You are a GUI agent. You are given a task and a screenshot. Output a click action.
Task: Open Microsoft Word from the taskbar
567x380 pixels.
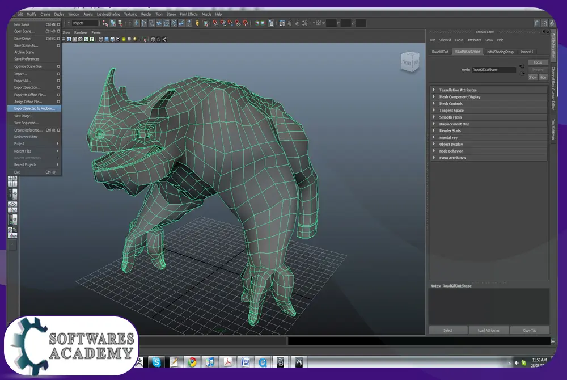pyautogui.click(x=245, y=362)
